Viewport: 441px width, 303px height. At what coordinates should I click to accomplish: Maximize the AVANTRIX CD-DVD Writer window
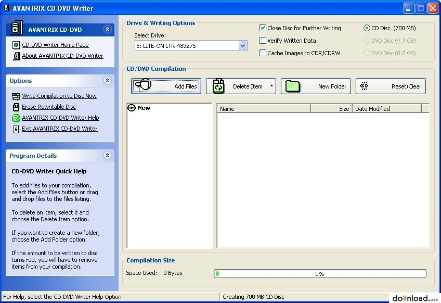pyautogui.click(x=421, y=8)
